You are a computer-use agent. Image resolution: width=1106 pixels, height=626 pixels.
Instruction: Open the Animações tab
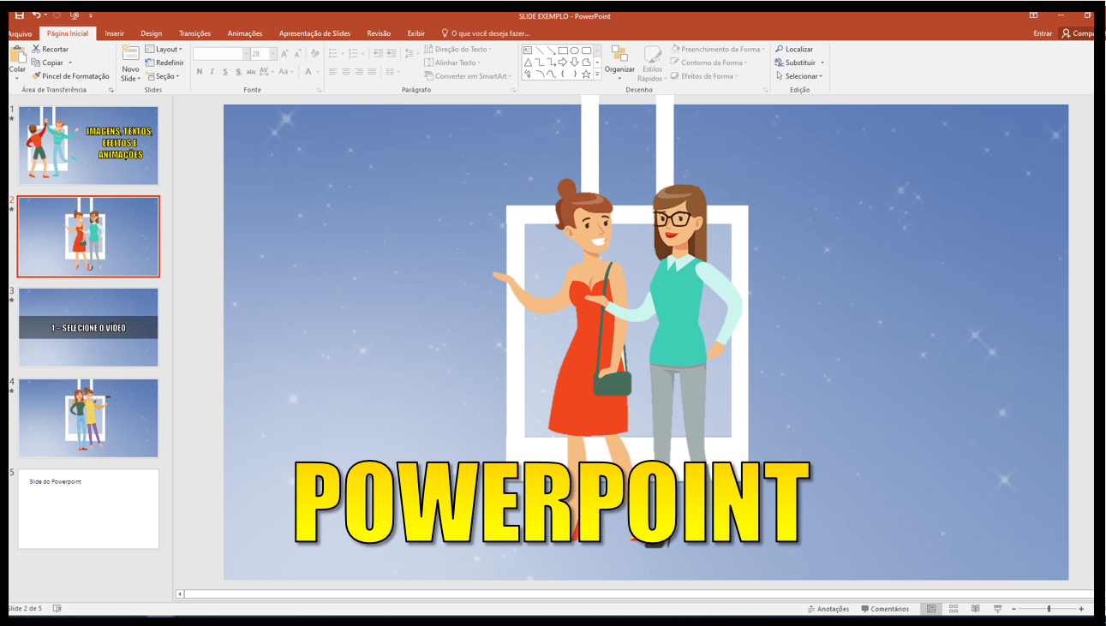point(245,33)
